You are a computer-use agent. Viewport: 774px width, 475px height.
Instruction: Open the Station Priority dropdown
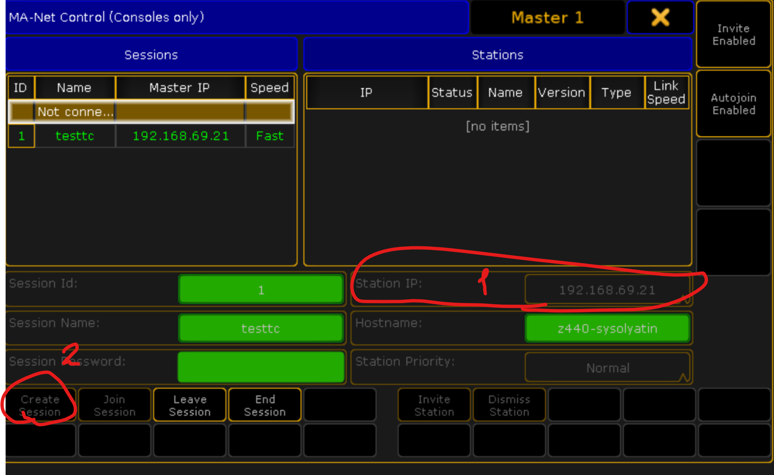[x=607, y=368]
